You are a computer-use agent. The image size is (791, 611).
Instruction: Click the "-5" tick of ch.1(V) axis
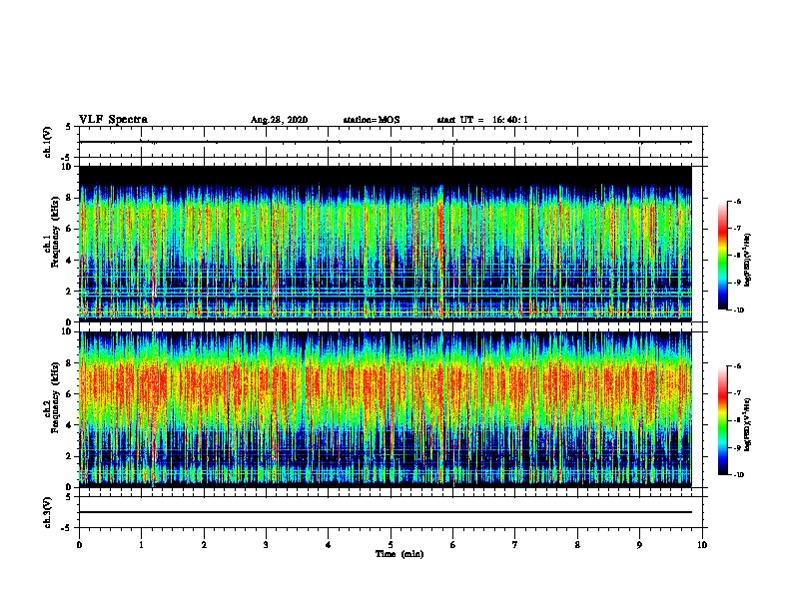click(x=67, y=158)
